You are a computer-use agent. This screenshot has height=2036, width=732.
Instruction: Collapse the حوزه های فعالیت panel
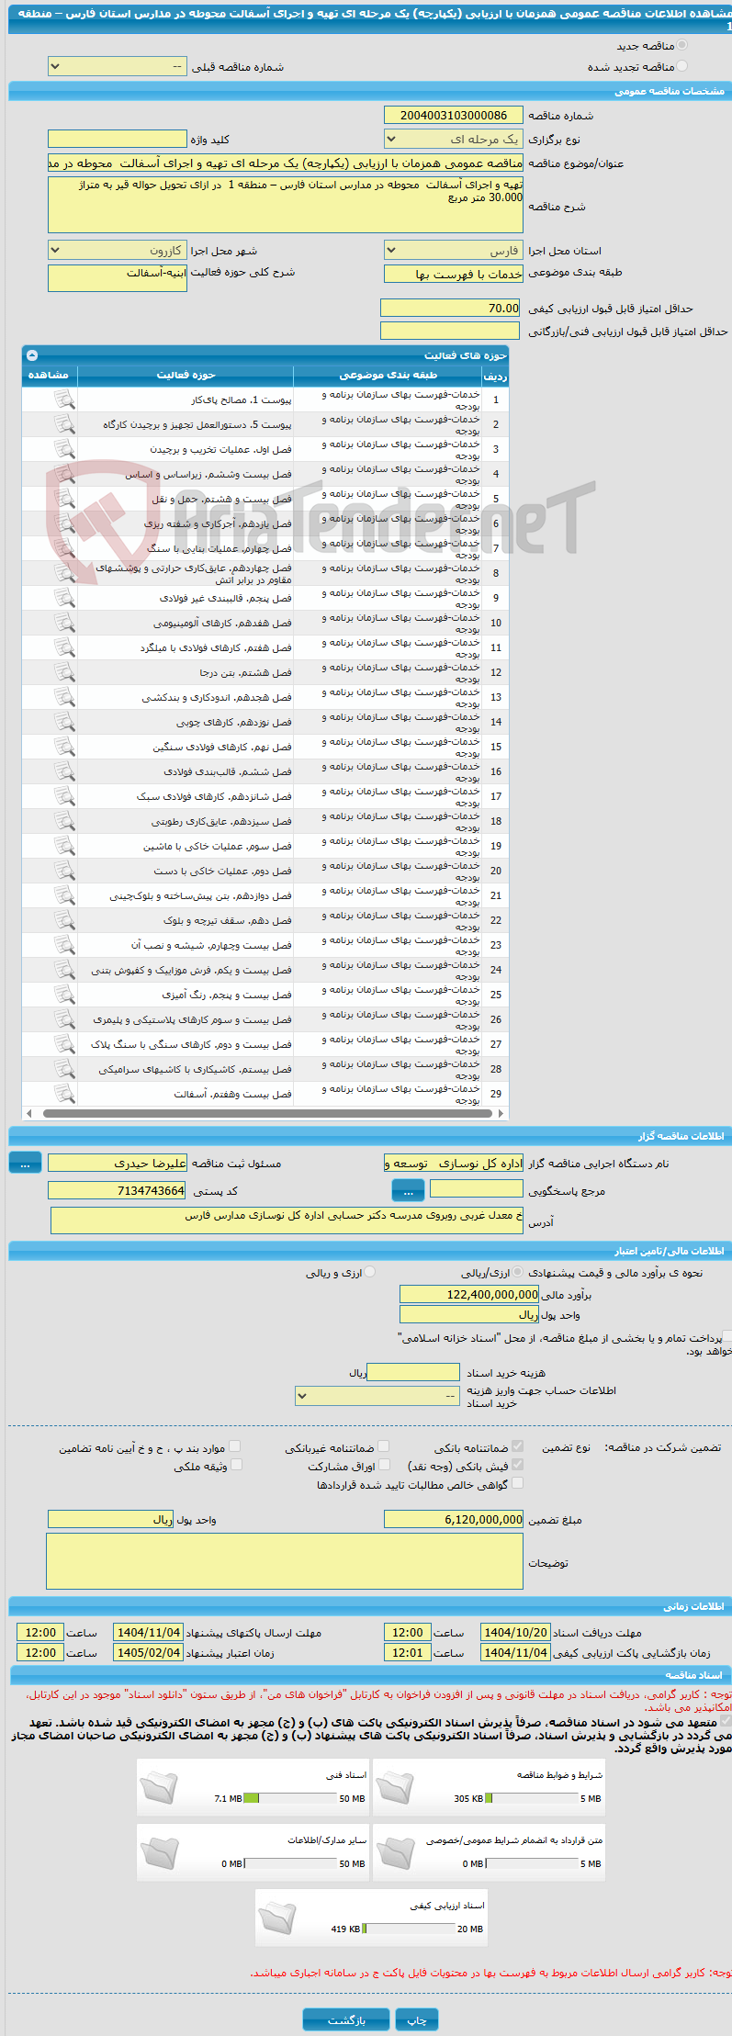tap(32, 354)
